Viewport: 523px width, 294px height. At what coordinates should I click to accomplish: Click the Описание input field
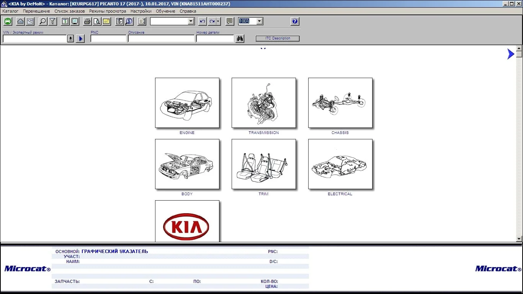click(x=161, y=39)
